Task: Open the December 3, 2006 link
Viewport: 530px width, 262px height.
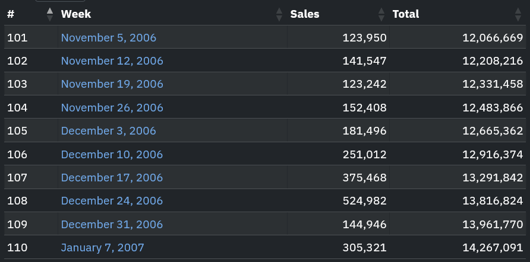Action: 108,131
